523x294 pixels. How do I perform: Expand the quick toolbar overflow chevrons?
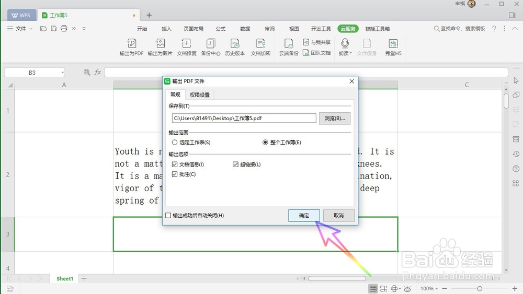74,29
